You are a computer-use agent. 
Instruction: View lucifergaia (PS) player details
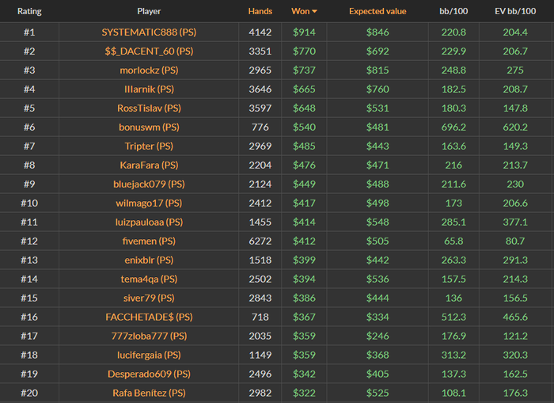[x=149, y=355]
